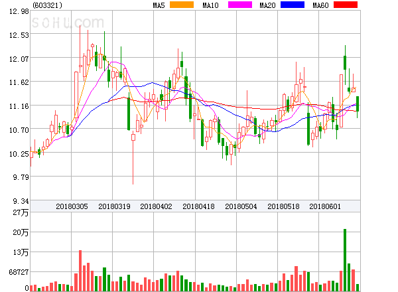Viewport: 398px width, 292px height.
Task: Click the red MA60 legend swatch
Action: click(346, 5)
